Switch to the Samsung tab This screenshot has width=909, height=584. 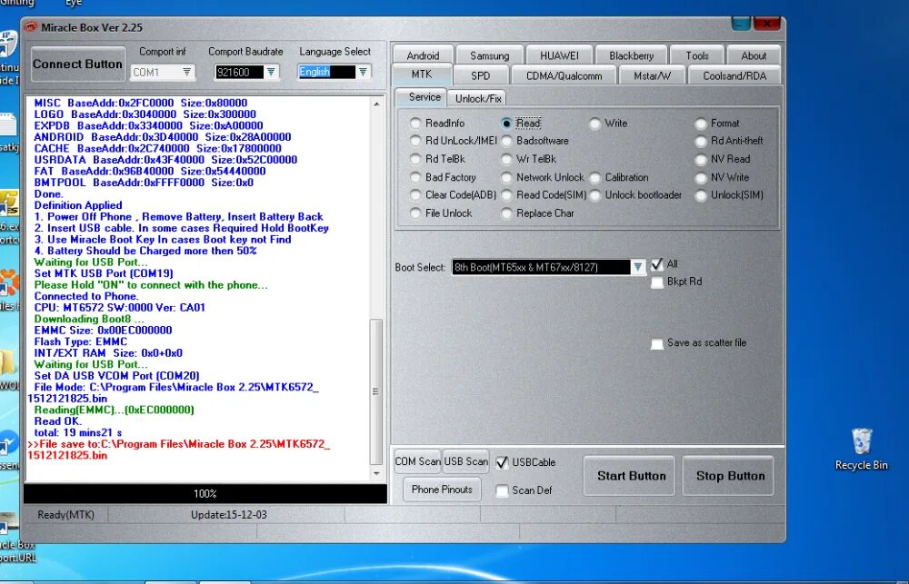489,55
